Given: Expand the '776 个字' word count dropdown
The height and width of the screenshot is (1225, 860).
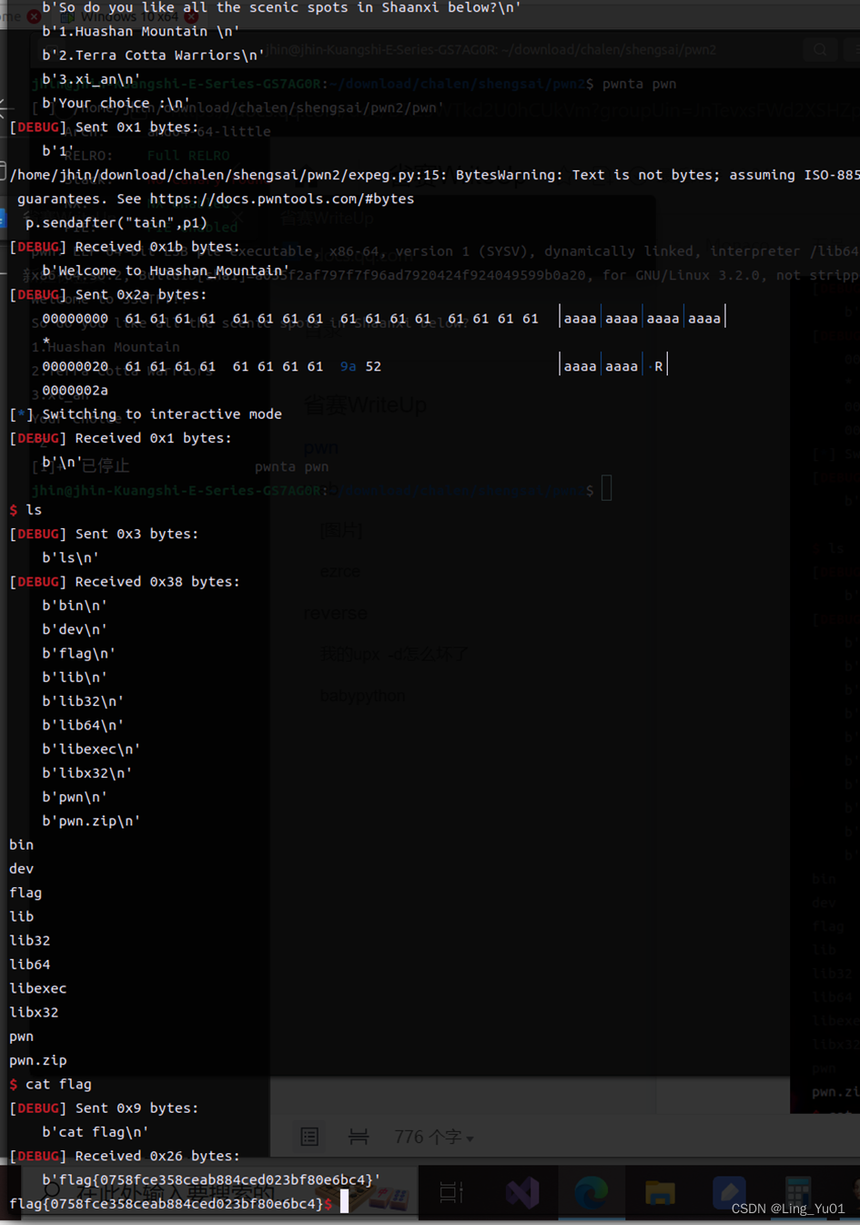Looking at the screenshot, I should [433, 1137].
